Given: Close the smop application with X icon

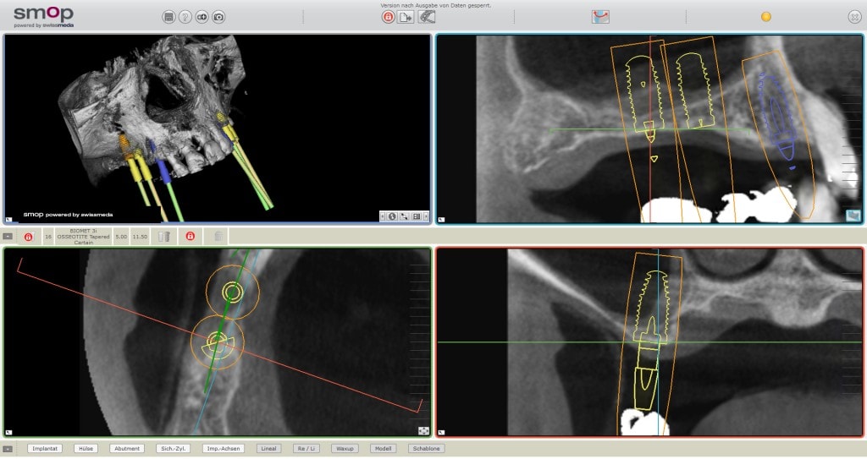Looking at the screenshot, I should 854,17.
